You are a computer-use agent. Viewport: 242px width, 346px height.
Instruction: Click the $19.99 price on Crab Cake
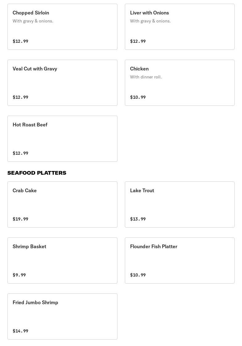tap(20, 219)
